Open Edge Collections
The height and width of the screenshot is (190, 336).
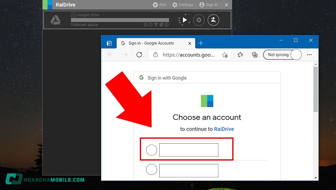(255, 55)
